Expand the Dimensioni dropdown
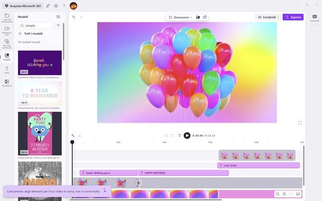322x201 pixels. pos(181,17)
